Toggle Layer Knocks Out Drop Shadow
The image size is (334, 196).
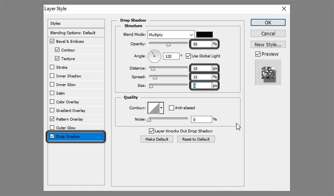(152, 131)
